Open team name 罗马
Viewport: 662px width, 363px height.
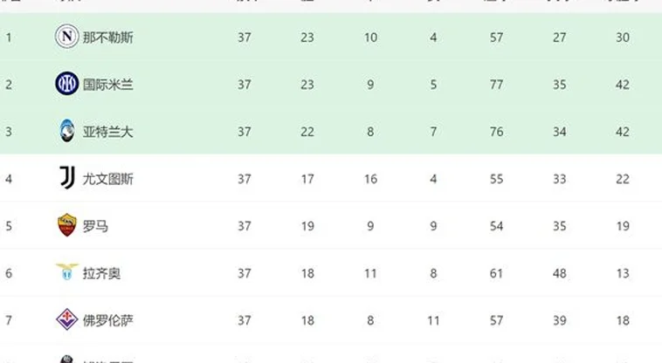95,226
